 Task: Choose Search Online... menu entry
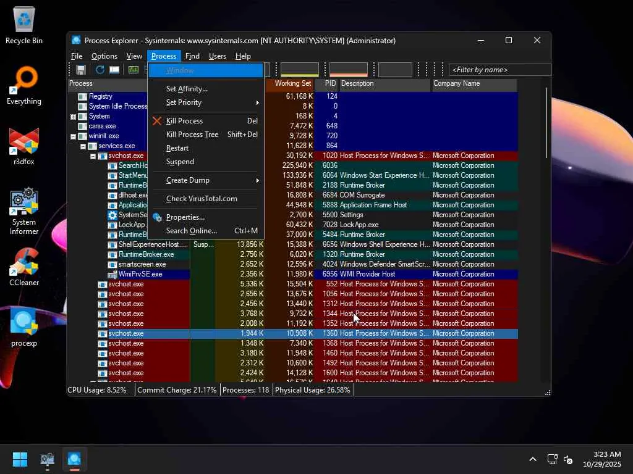206,231
